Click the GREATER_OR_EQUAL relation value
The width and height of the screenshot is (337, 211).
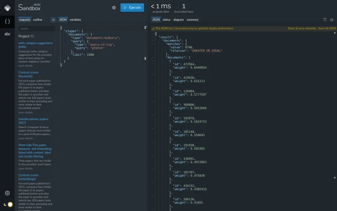pyautogui.click(x=206, y=51)
